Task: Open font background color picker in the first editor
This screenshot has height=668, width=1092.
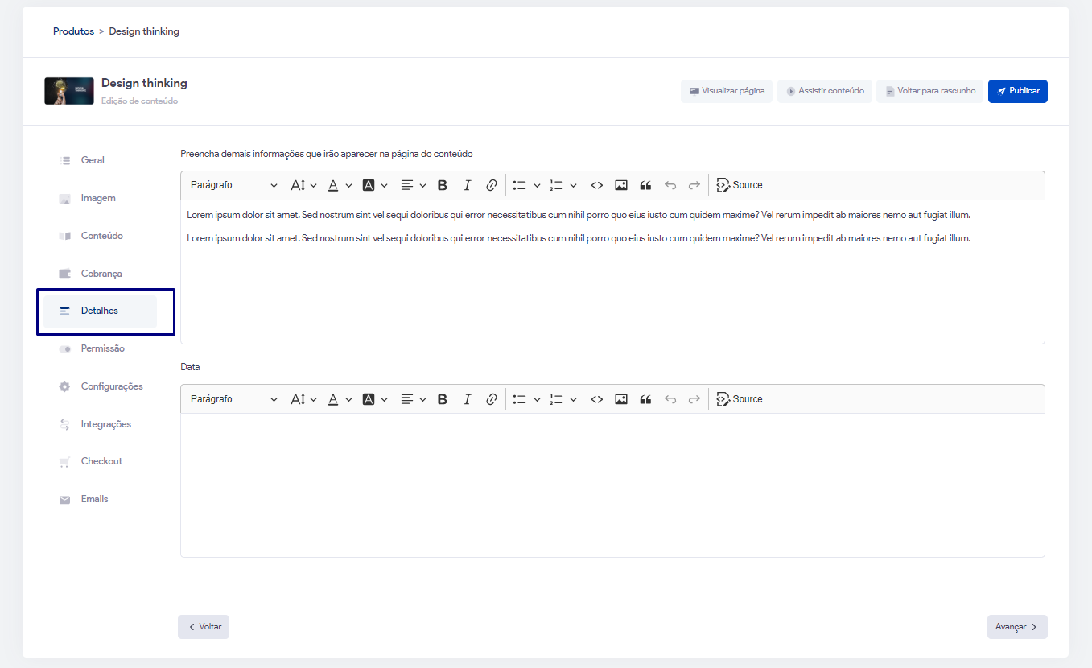Action: pos(374,185)
